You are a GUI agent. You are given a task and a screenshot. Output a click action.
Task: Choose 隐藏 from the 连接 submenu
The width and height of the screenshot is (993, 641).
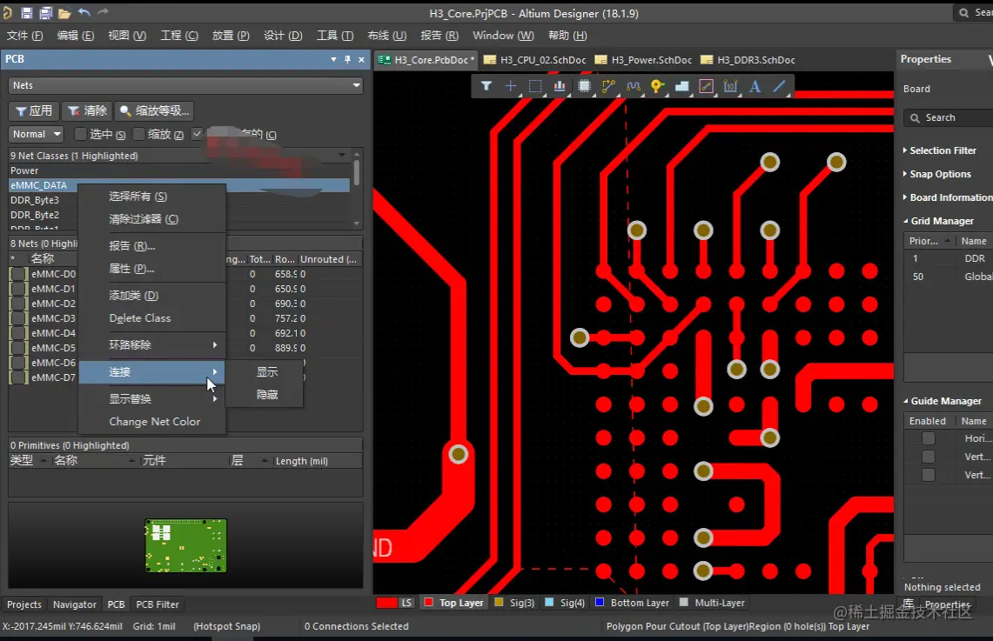267,394
